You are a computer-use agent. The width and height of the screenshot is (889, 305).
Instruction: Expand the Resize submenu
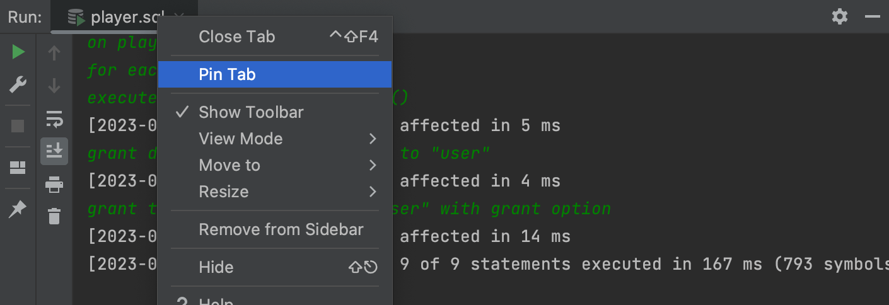coord(275,192)
